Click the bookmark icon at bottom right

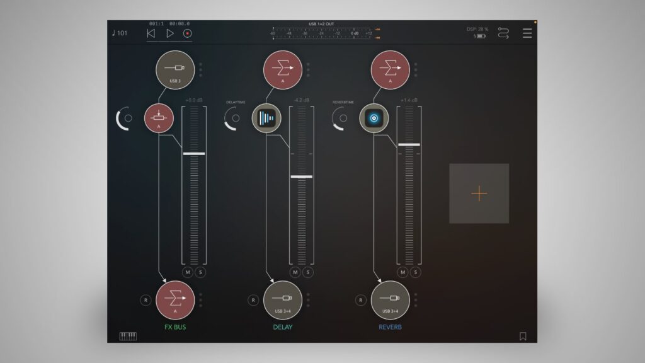pyautogui.click(x=523, y=337)
